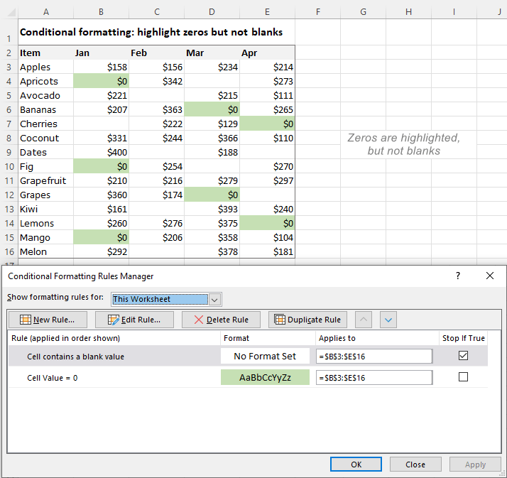Click the 'Apples' cell
Viewport: 507px width, 478px height.
click(46, 67)
